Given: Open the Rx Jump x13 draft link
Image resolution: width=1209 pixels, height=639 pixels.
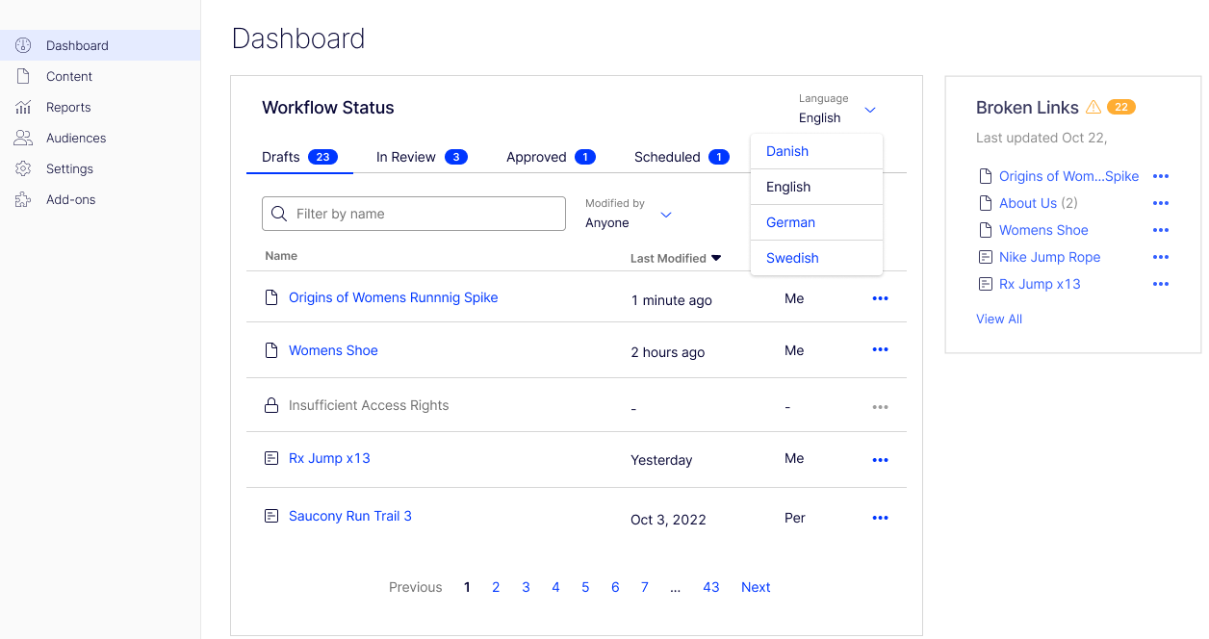Looking at the screenshot, I should click(329, 458).
